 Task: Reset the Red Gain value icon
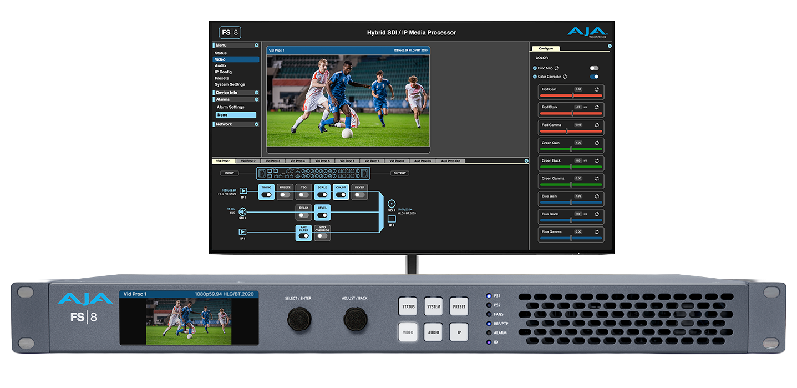click(597, 89)
